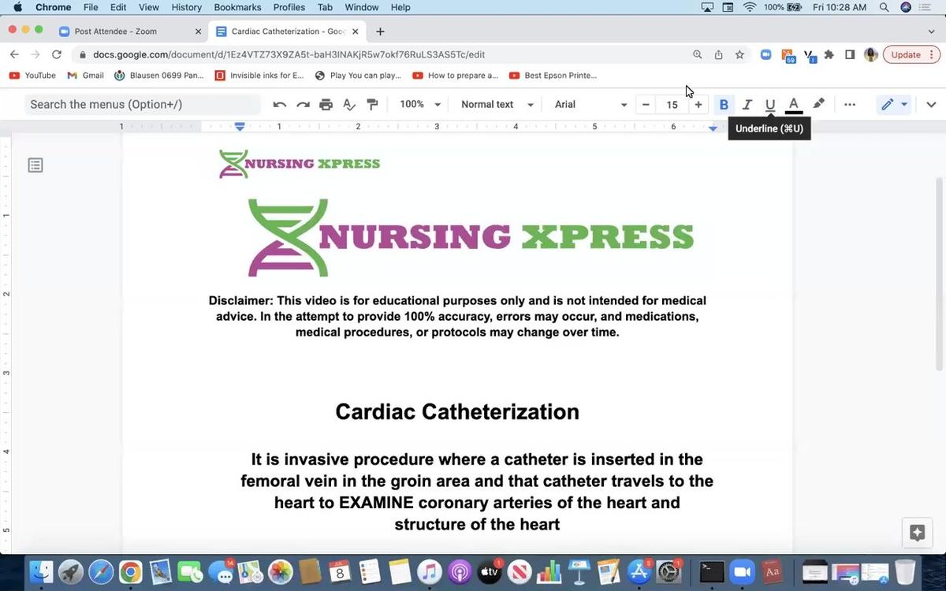This screenshot has height=591, width=946.
Task: Reload the current page
Action: click(x=56, y=54)
